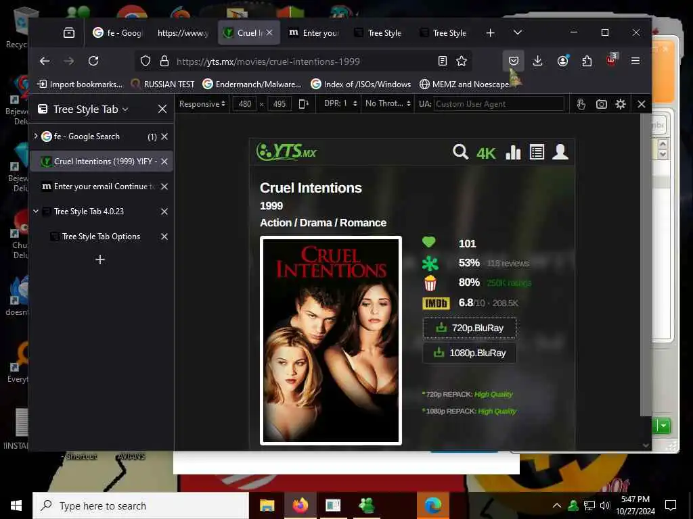Open Index of /ISOs/Windows bookmark

pos(361,84)
